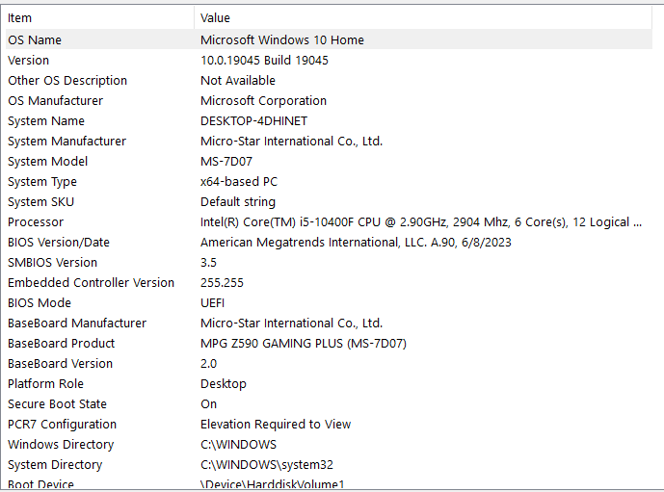Select the System Manufacturer row label
The width and height of the screenshot is (664, 492).
66,142
